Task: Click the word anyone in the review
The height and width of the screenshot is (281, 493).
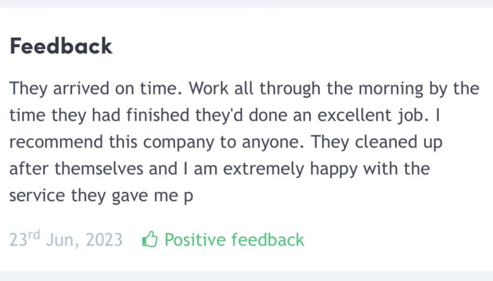Action: click(273, 143)
